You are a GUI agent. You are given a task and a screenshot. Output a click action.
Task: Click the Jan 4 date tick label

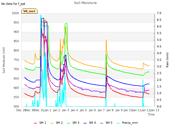(x=75, y=110)
